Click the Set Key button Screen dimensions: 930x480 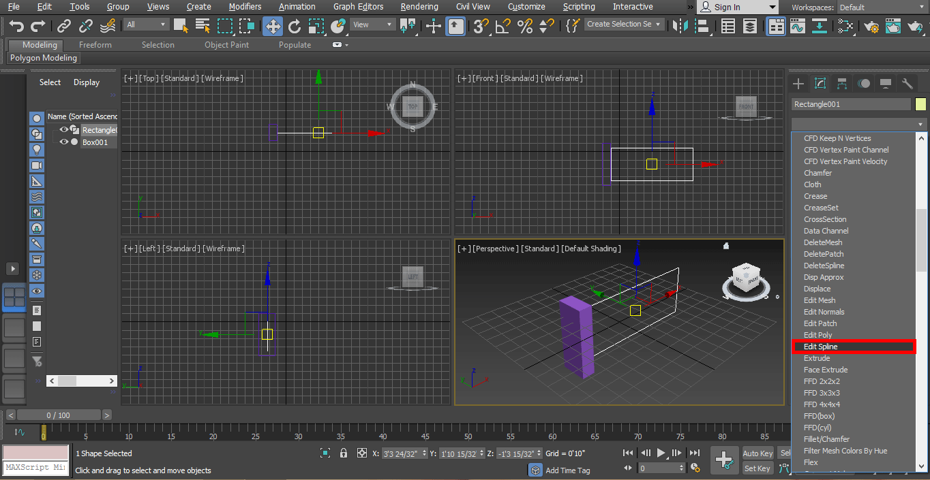(757, 468)
